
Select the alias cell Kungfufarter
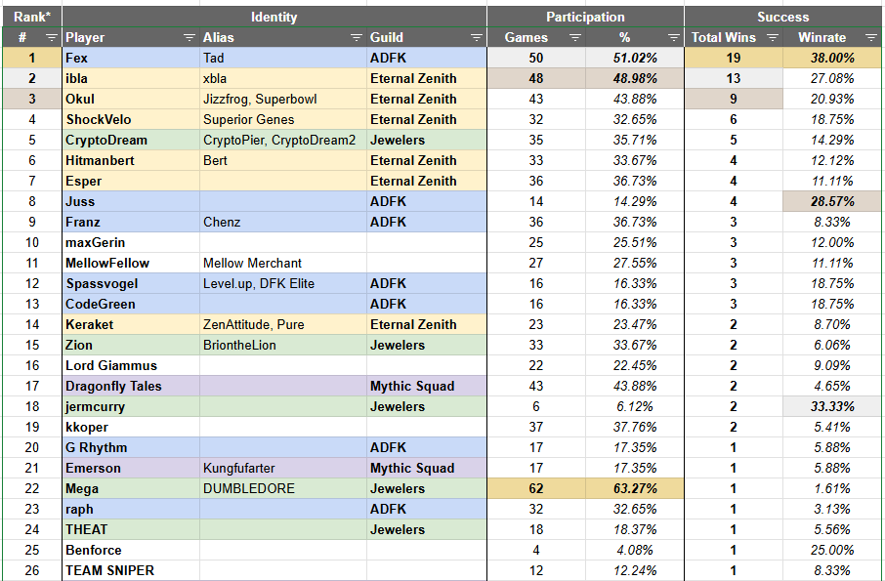pyautogui.click(x=283, y=468)
